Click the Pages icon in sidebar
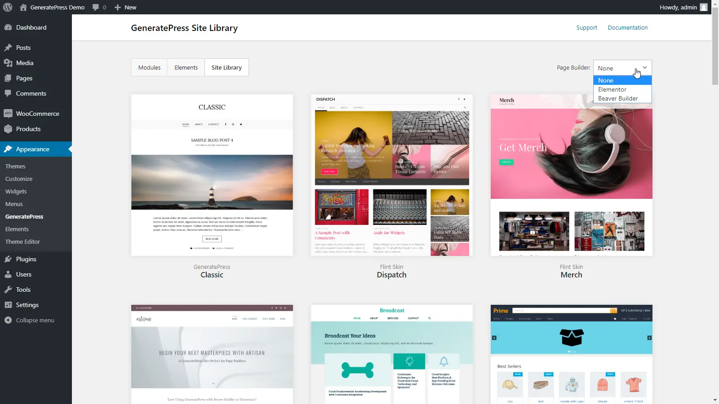The height and width of the screenshot is (404, 719). tap(8, 78)
